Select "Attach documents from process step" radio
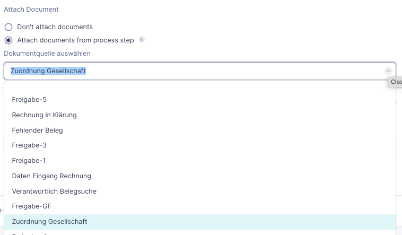 (8, 40)
